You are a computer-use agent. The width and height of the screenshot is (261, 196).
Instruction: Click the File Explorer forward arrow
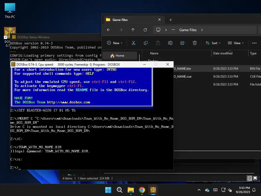[121, 30]
